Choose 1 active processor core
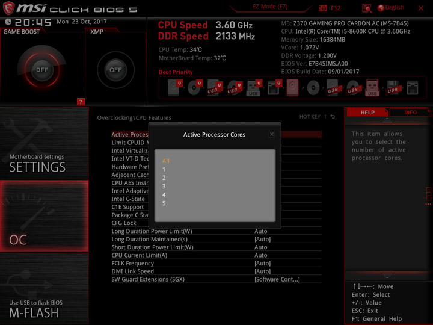 click(164, 169)
